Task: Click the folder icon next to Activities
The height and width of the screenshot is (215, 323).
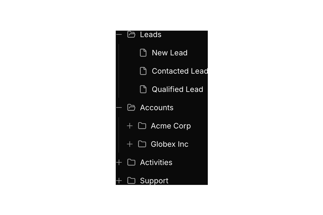Action: tap(131, 162)
